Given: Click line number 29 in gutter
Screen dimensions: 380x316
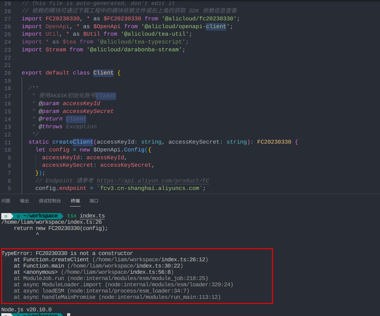Looking at the screenshot, I should (8, 3).
